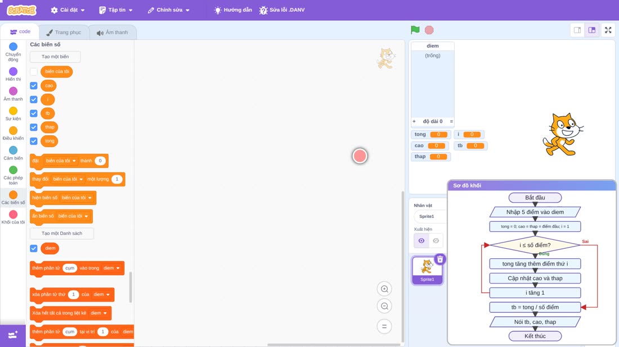Screen dimensions: 619x347
Task: Zoom out the code workspace
Action: pos(384,306)
